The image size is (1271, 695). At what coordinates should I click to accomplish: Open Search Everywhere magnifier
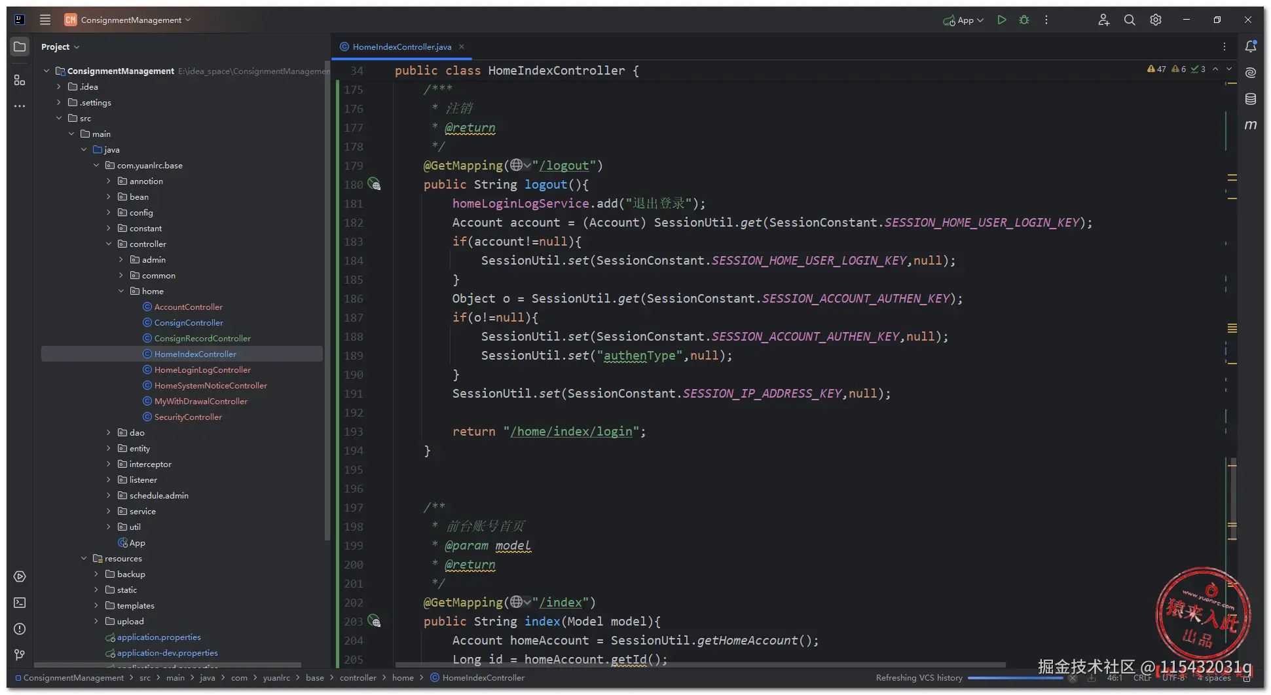pyautogui.click(x=1130, y=20)
